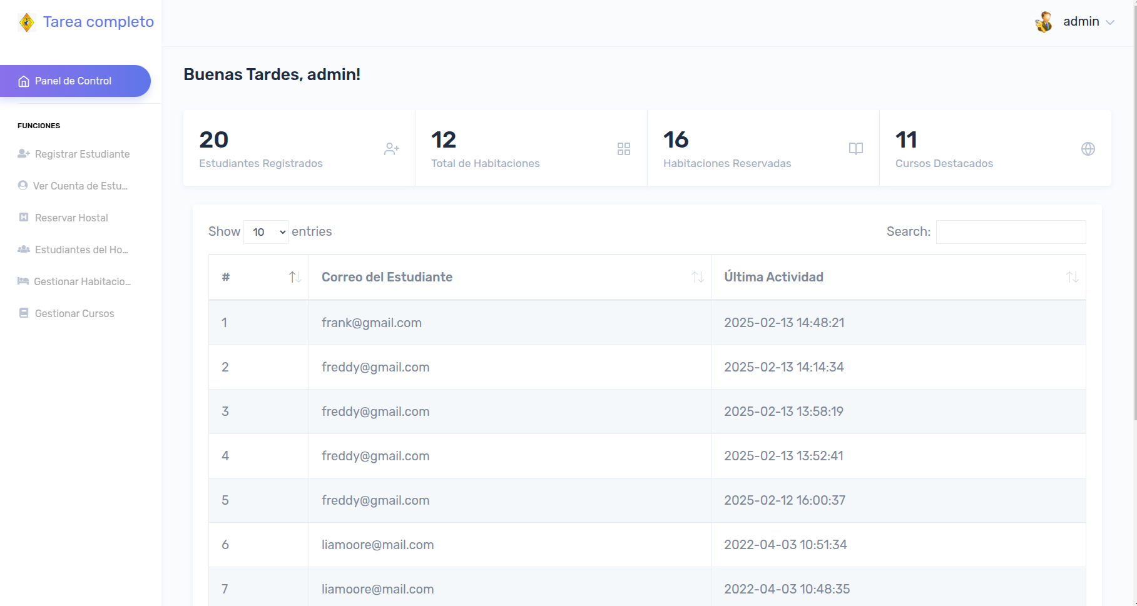Open Ver Cuenta de Estudiante link
This screenshot has width=1137, height=606.
coord(80,186)
